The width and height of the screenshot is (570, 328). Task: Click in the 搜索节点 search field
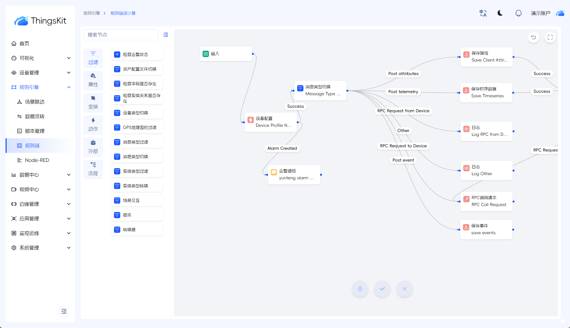click(x=121, y=35)
